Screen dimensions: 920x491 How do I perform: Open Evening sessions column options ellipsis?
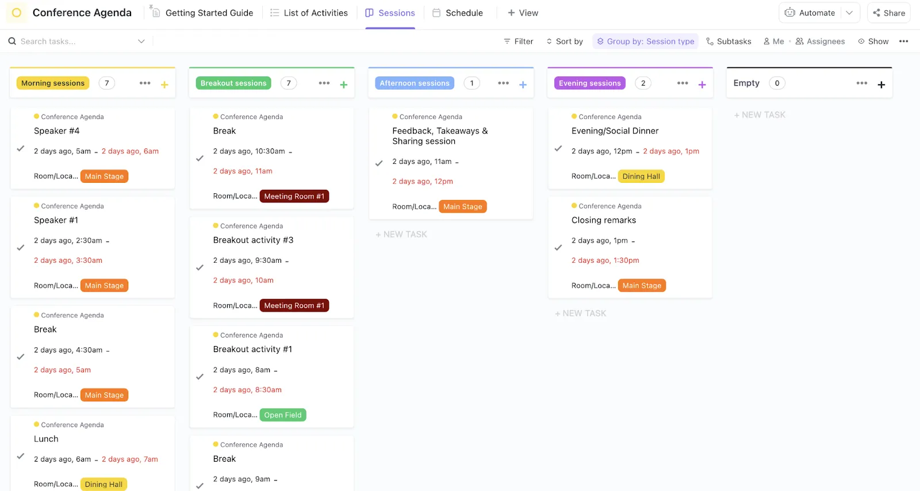[x=683, y=83]
